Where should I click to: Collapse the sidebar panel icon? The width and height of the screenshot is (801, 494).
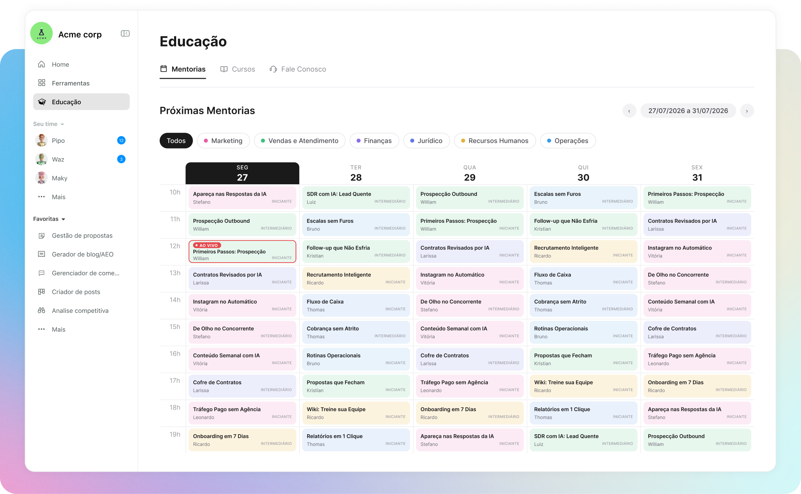tap(125, 33)
